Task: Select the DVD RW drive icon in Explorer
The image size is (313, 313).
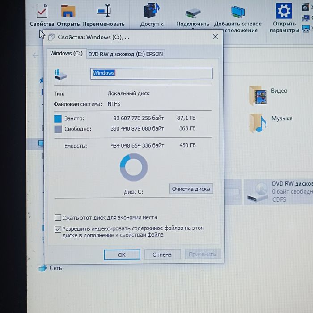Action: pos(258,192)
